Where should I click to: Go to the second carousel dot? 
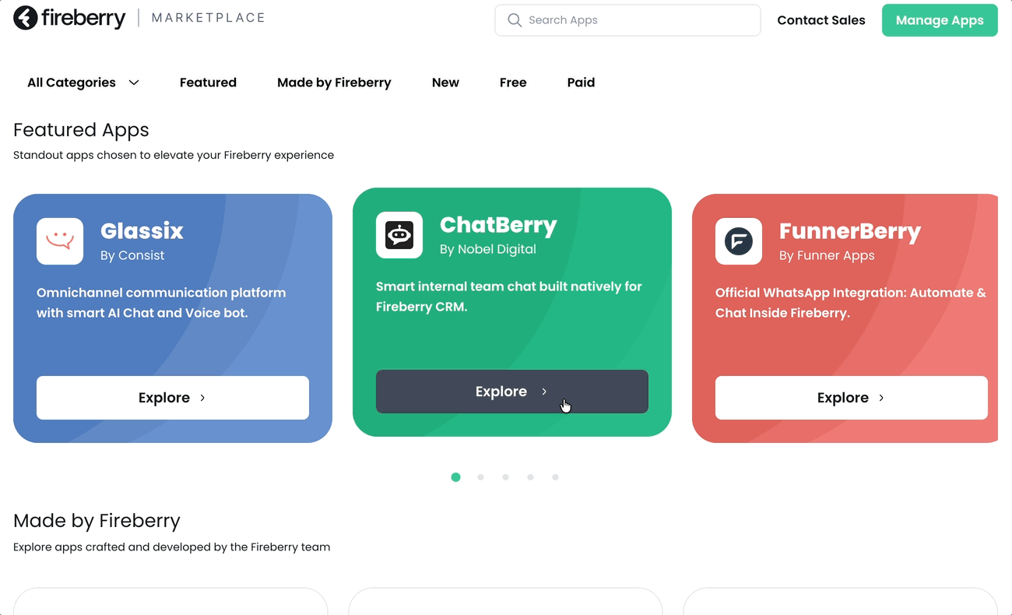tap(481, 477)
